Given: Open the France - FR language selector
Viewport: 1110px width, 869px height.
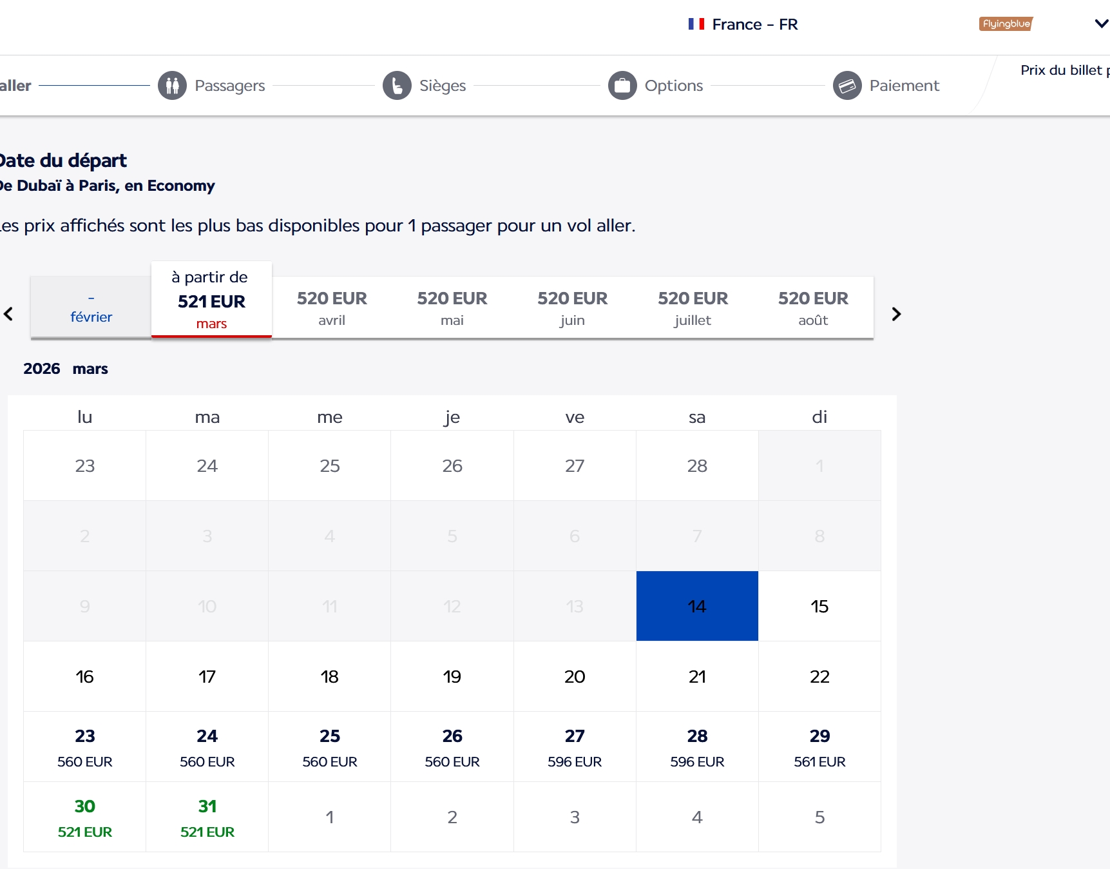Looking at the screenshot, I should tap(754, 24).
